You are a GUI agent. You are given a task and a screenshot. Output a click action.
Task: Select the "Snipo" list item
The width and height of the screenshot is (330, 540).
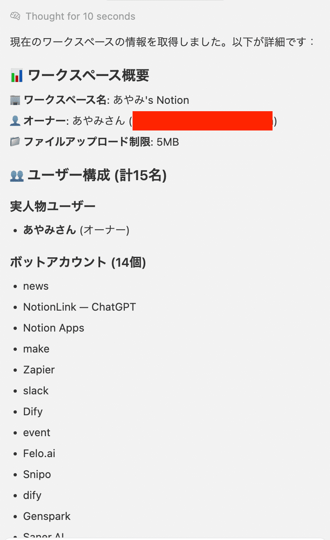(x=37, y=474)
